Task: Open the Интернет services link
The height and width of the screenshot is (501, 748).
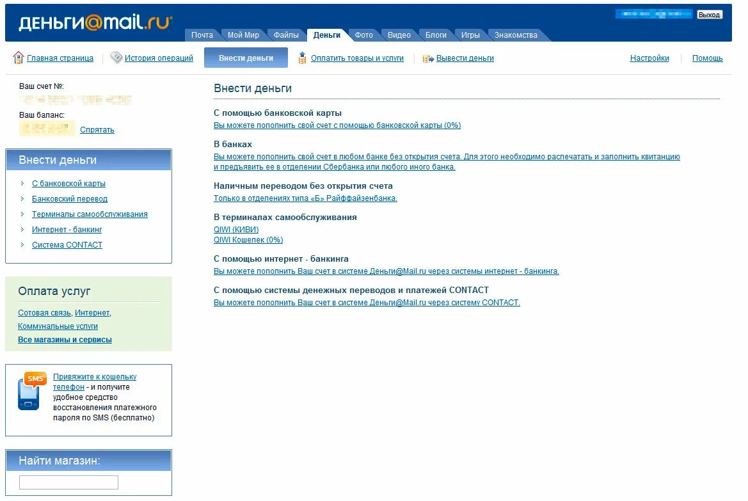Action: tap(93, 313)
